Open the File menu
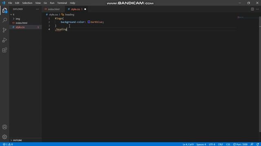Screen dimensions: 261x146 [x=10, y=3]
